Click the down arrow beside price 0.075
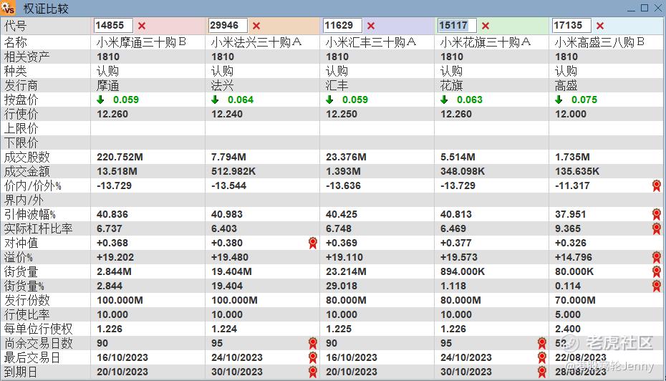 tap(559, 100)
